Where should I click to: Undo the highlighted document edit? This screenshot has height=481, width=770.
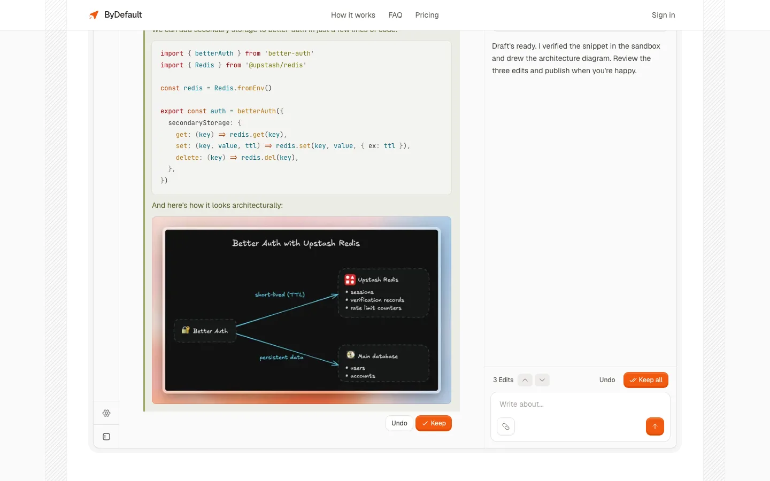(x=399, y=423)
